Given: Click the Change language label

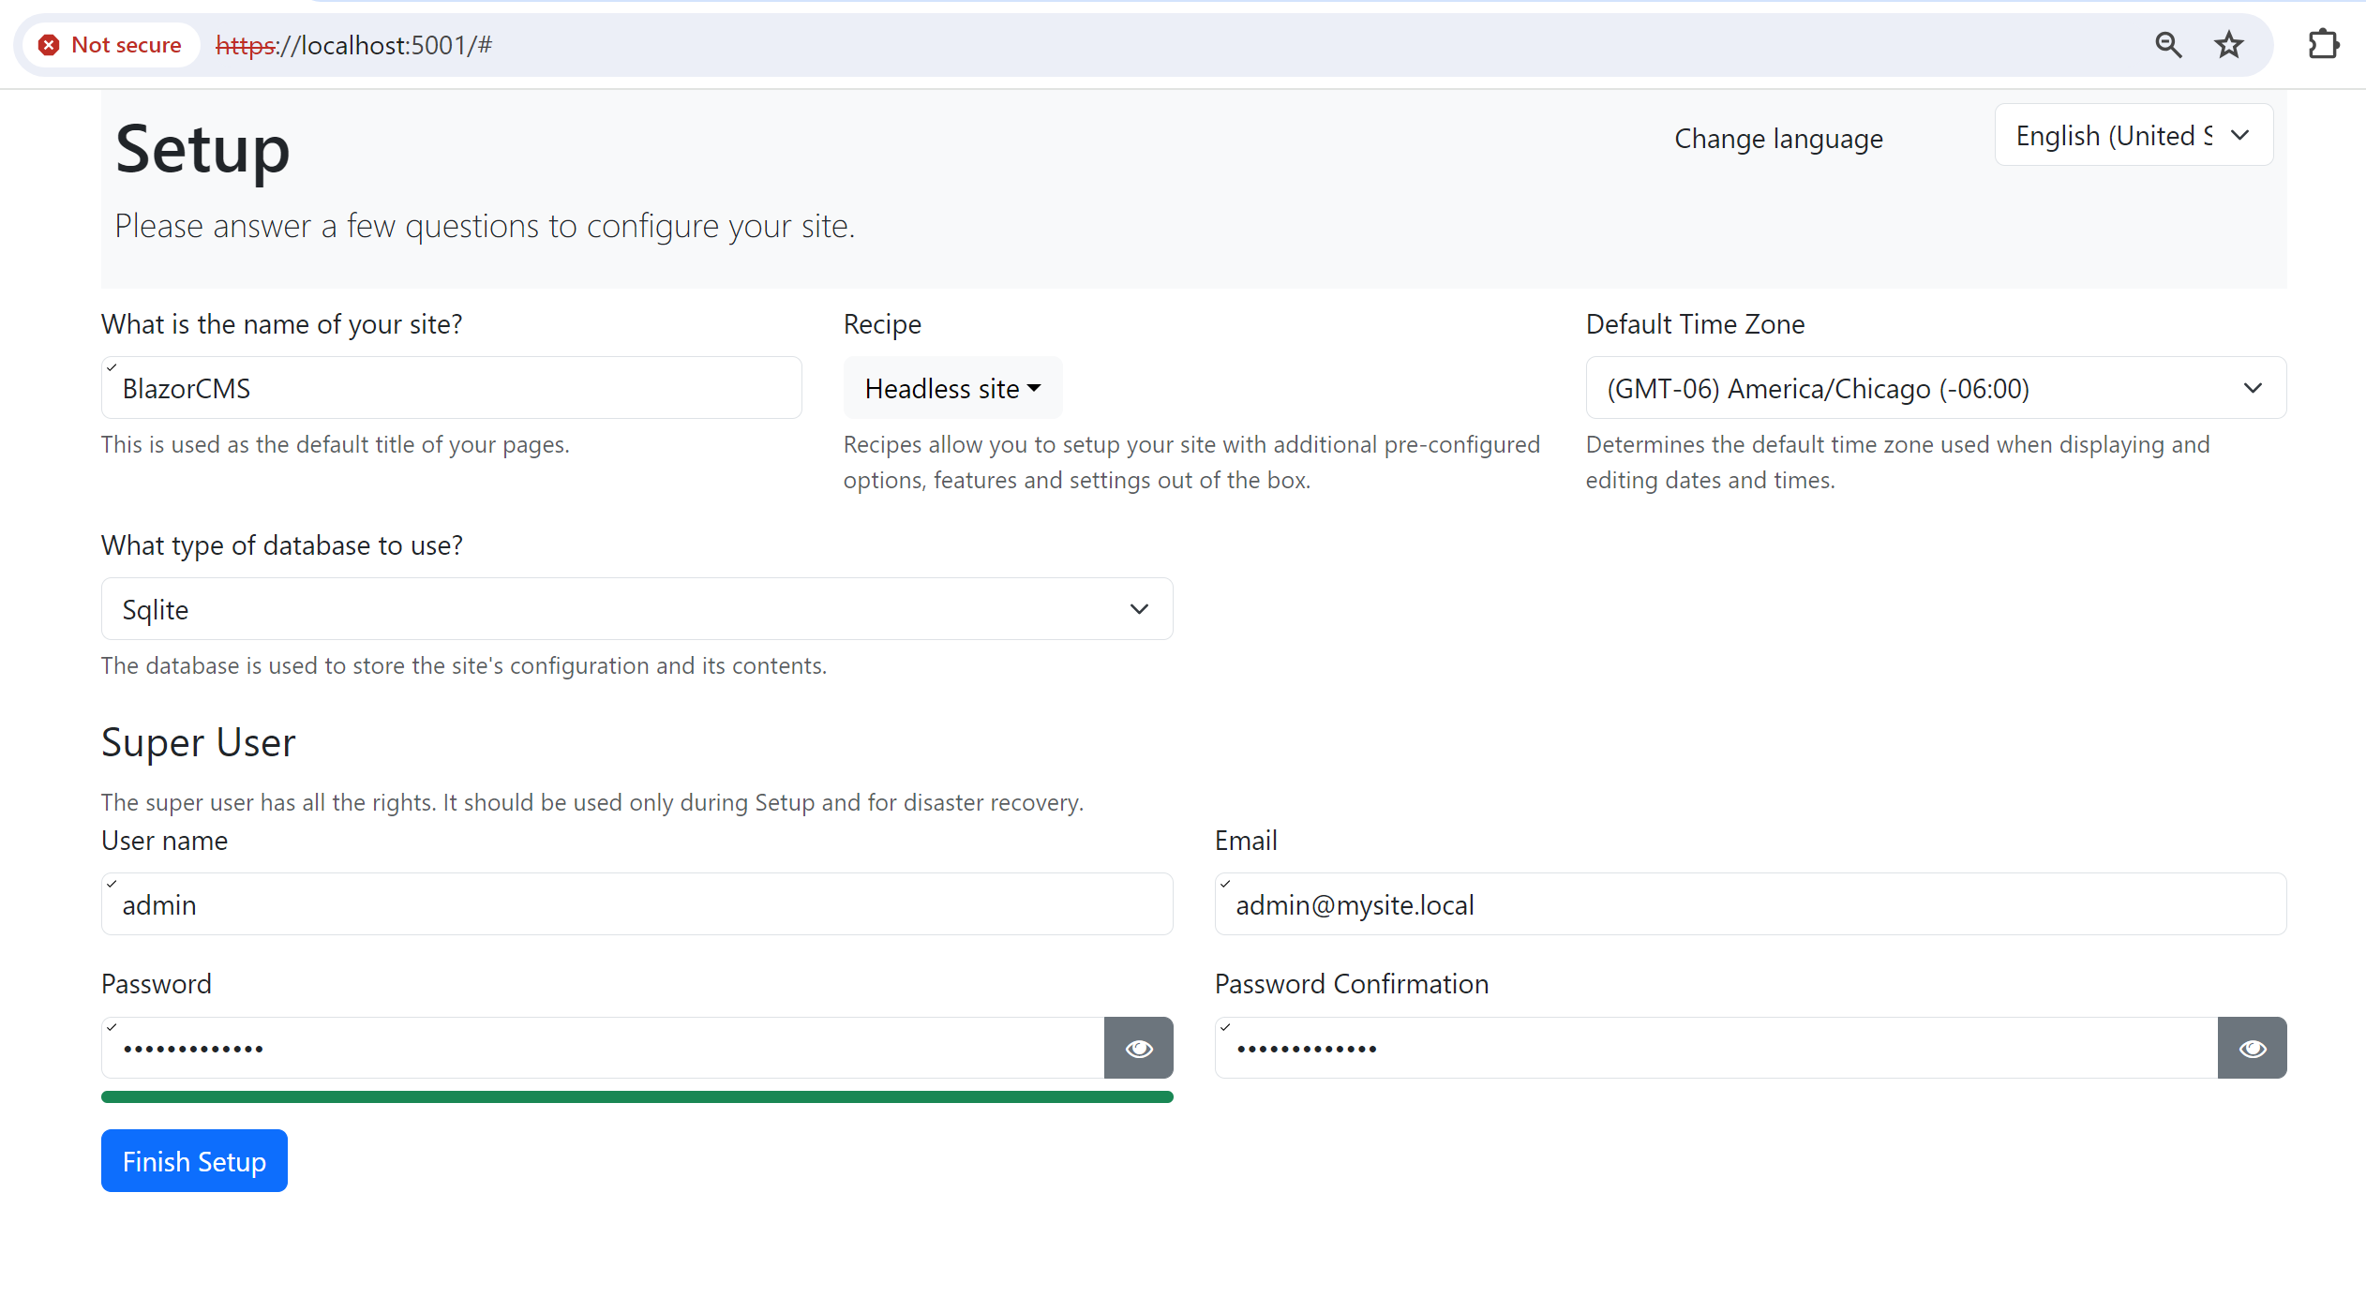Looking at the screenshot, I should 1778,139.
